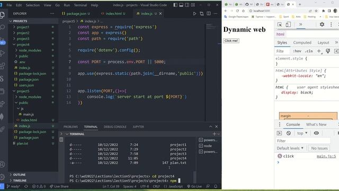Image resolution: width=339 pixels, height=191 pixels.
Task: Toggle device toolbar in DevTools
Action: 288,24
